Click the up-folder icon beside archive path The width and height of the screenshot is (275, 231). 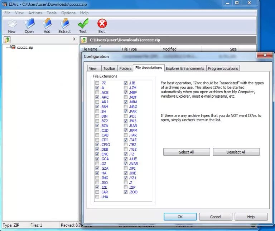click(x=84, y=40)
